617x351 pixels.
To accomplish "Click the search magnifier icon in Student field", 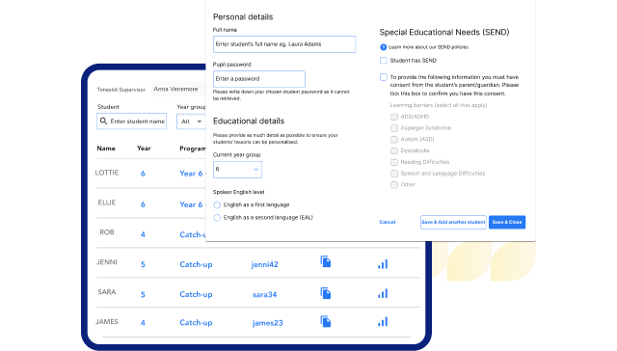I will click(x=103, y=121).
